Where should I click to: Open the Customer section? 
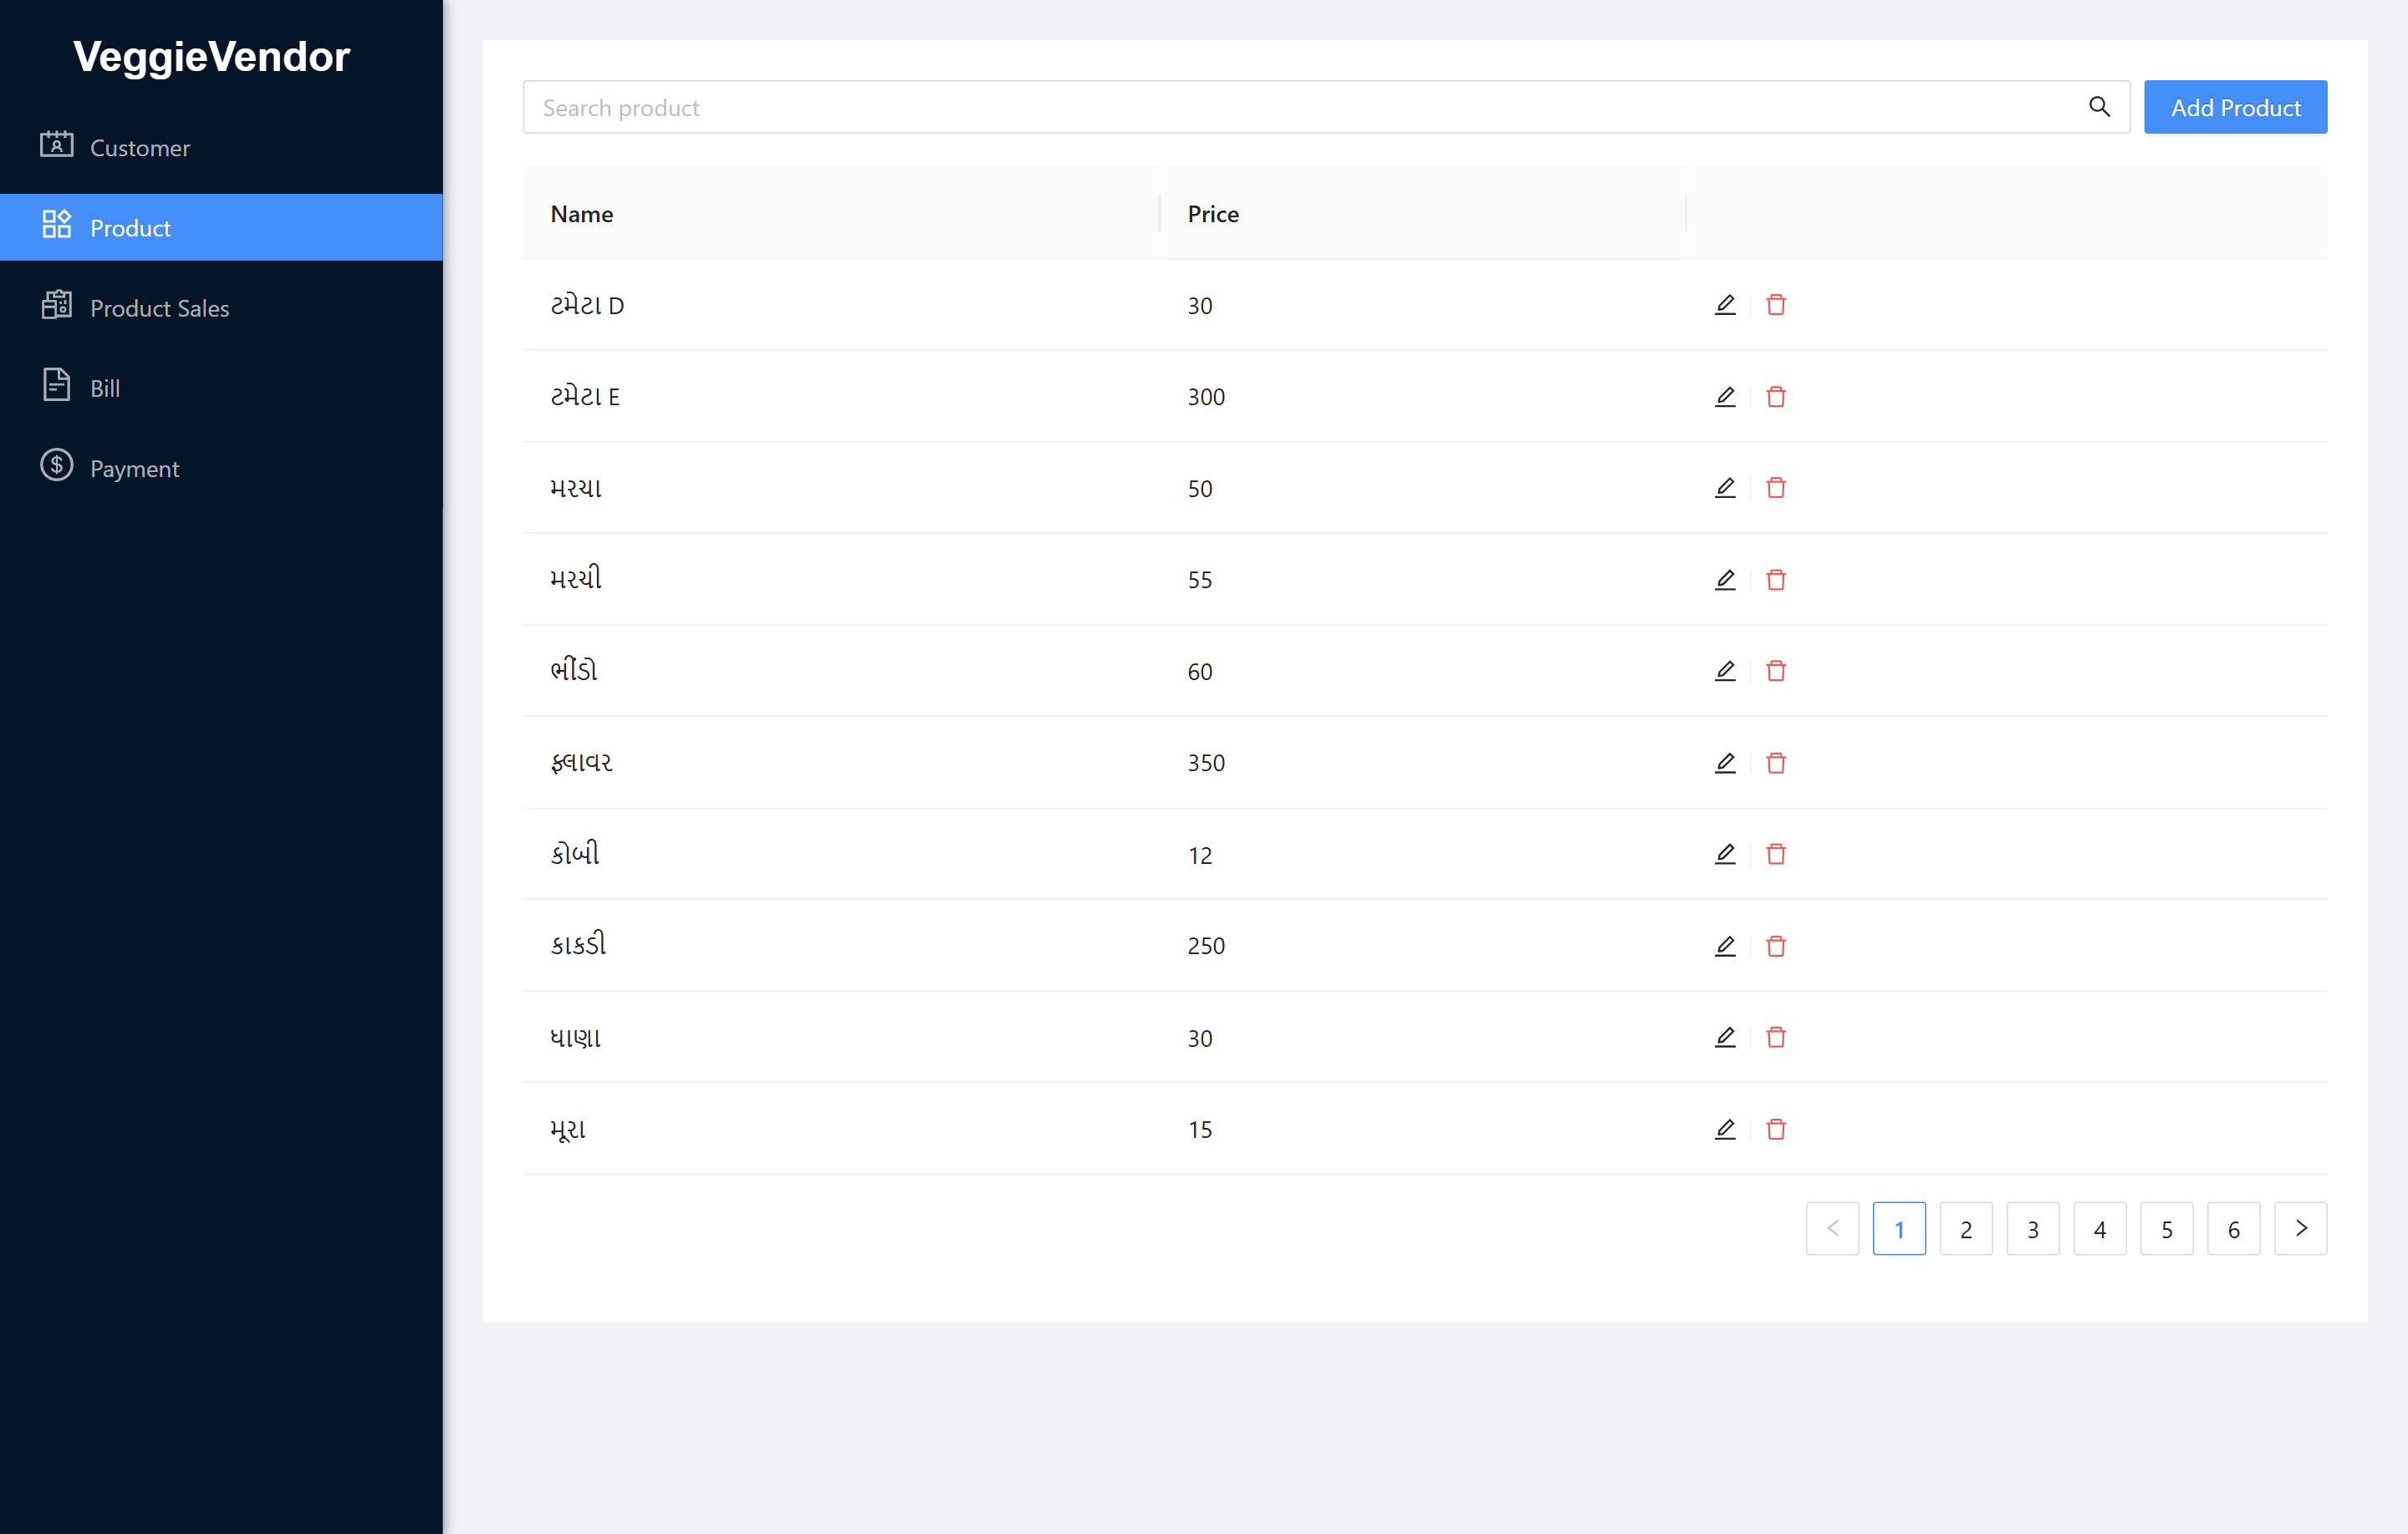click(139, 147)
